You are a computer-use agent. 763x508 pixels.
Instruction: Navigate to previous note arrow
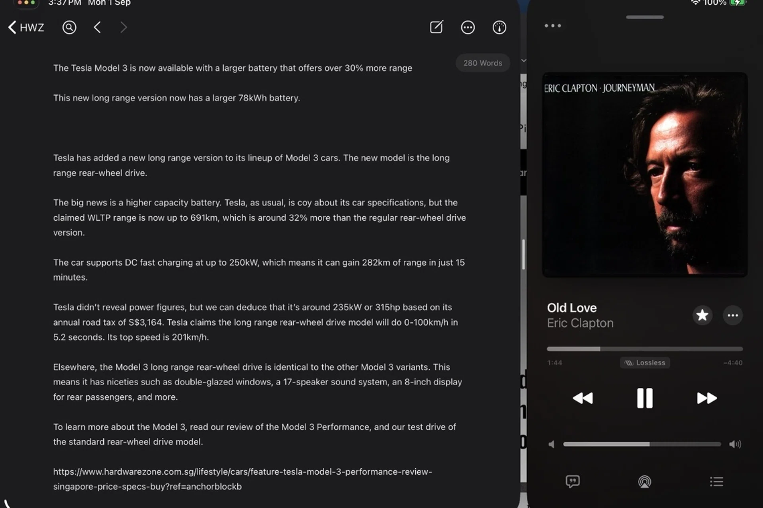97,27
